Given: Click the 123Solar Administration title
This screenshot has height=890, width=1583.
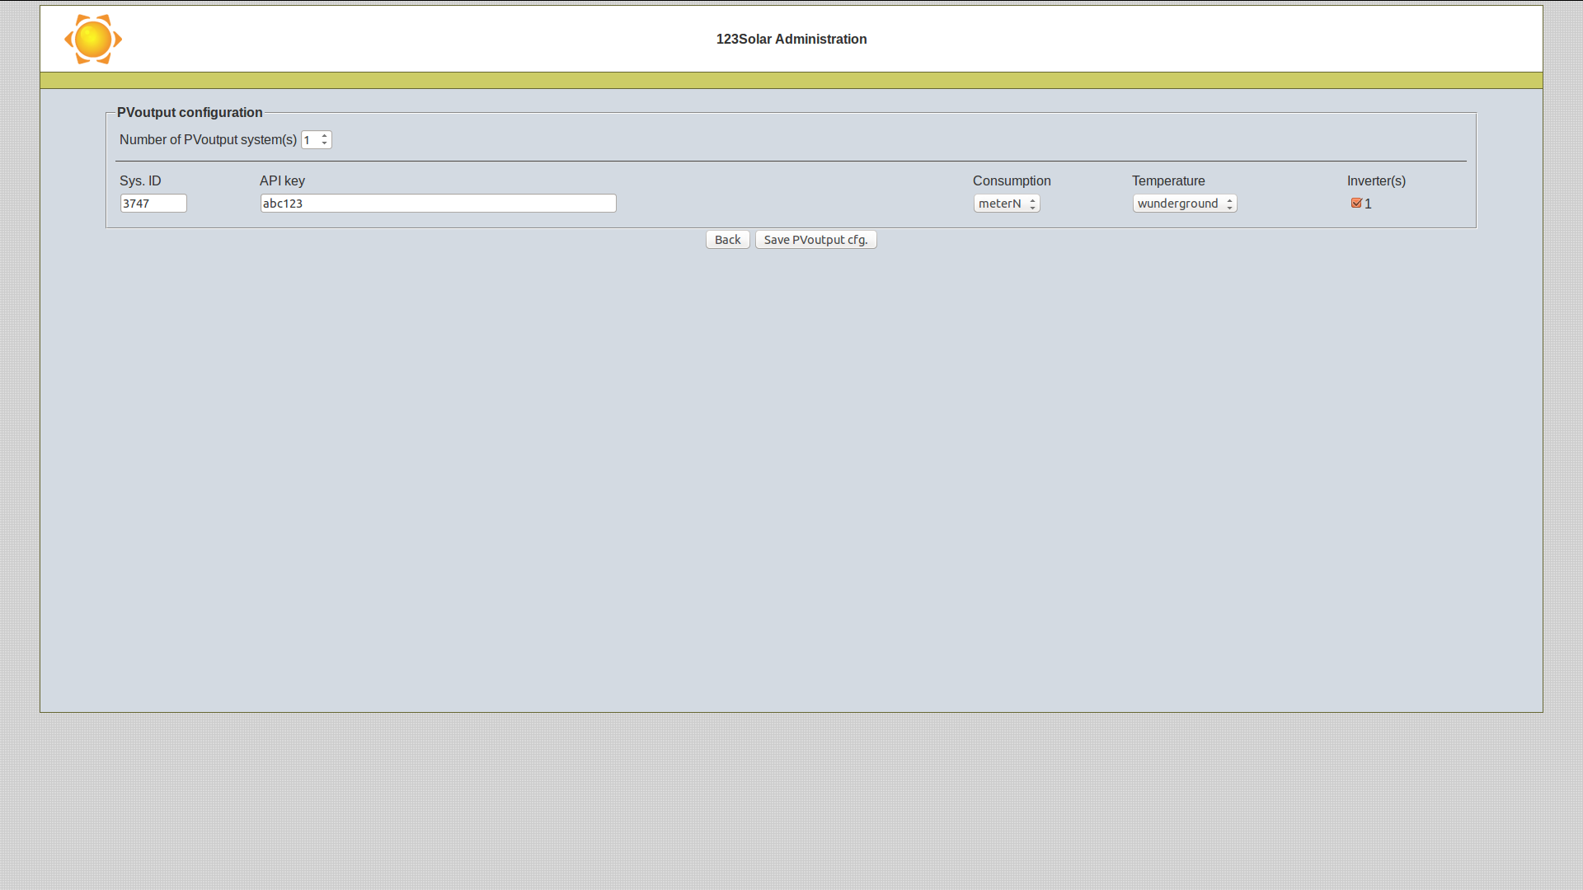Looking at the screenshot, I should pos(791,39).
